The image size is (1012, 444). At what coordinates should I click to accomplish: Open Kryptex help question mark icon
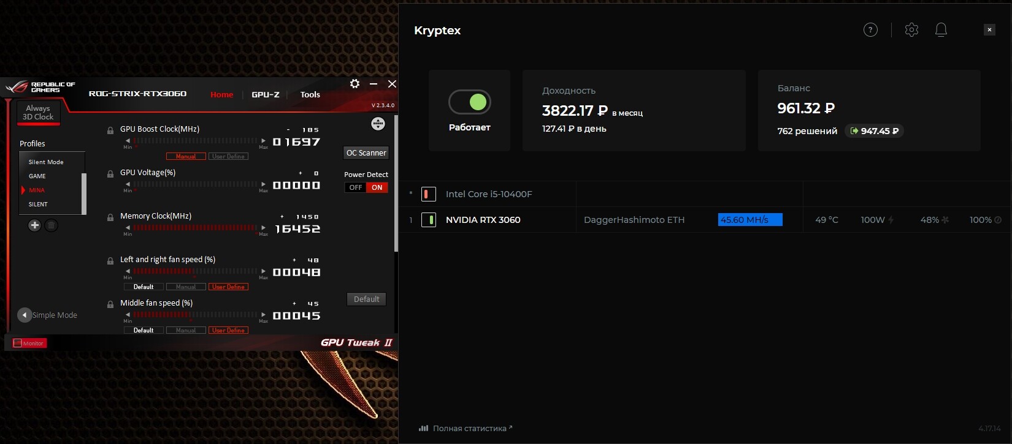(x=870, y=29)
